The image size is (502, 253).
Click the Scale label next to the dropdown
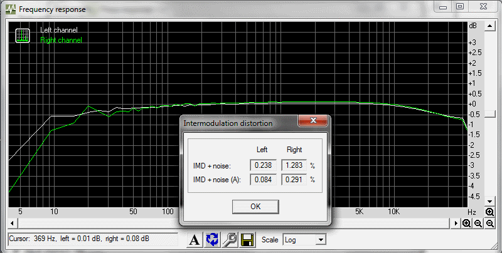coord(270,240)
